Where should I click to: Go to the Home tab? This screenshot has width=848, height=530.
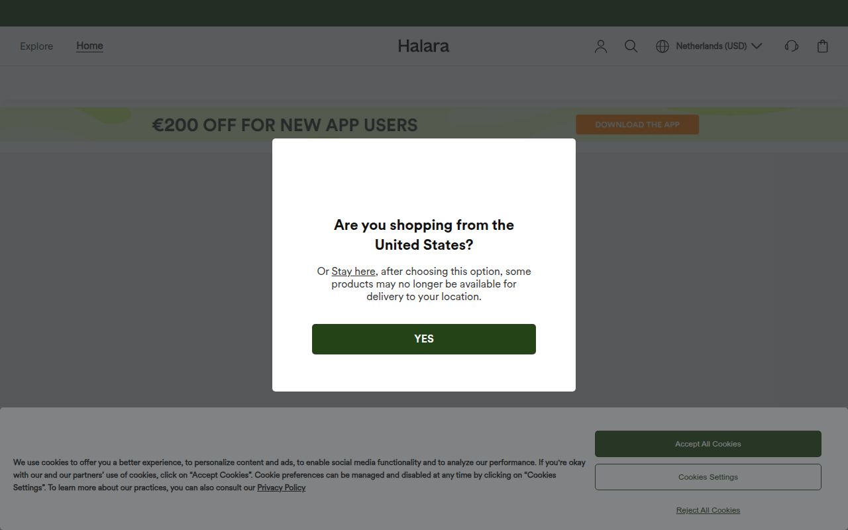click(x=89, y=46)
